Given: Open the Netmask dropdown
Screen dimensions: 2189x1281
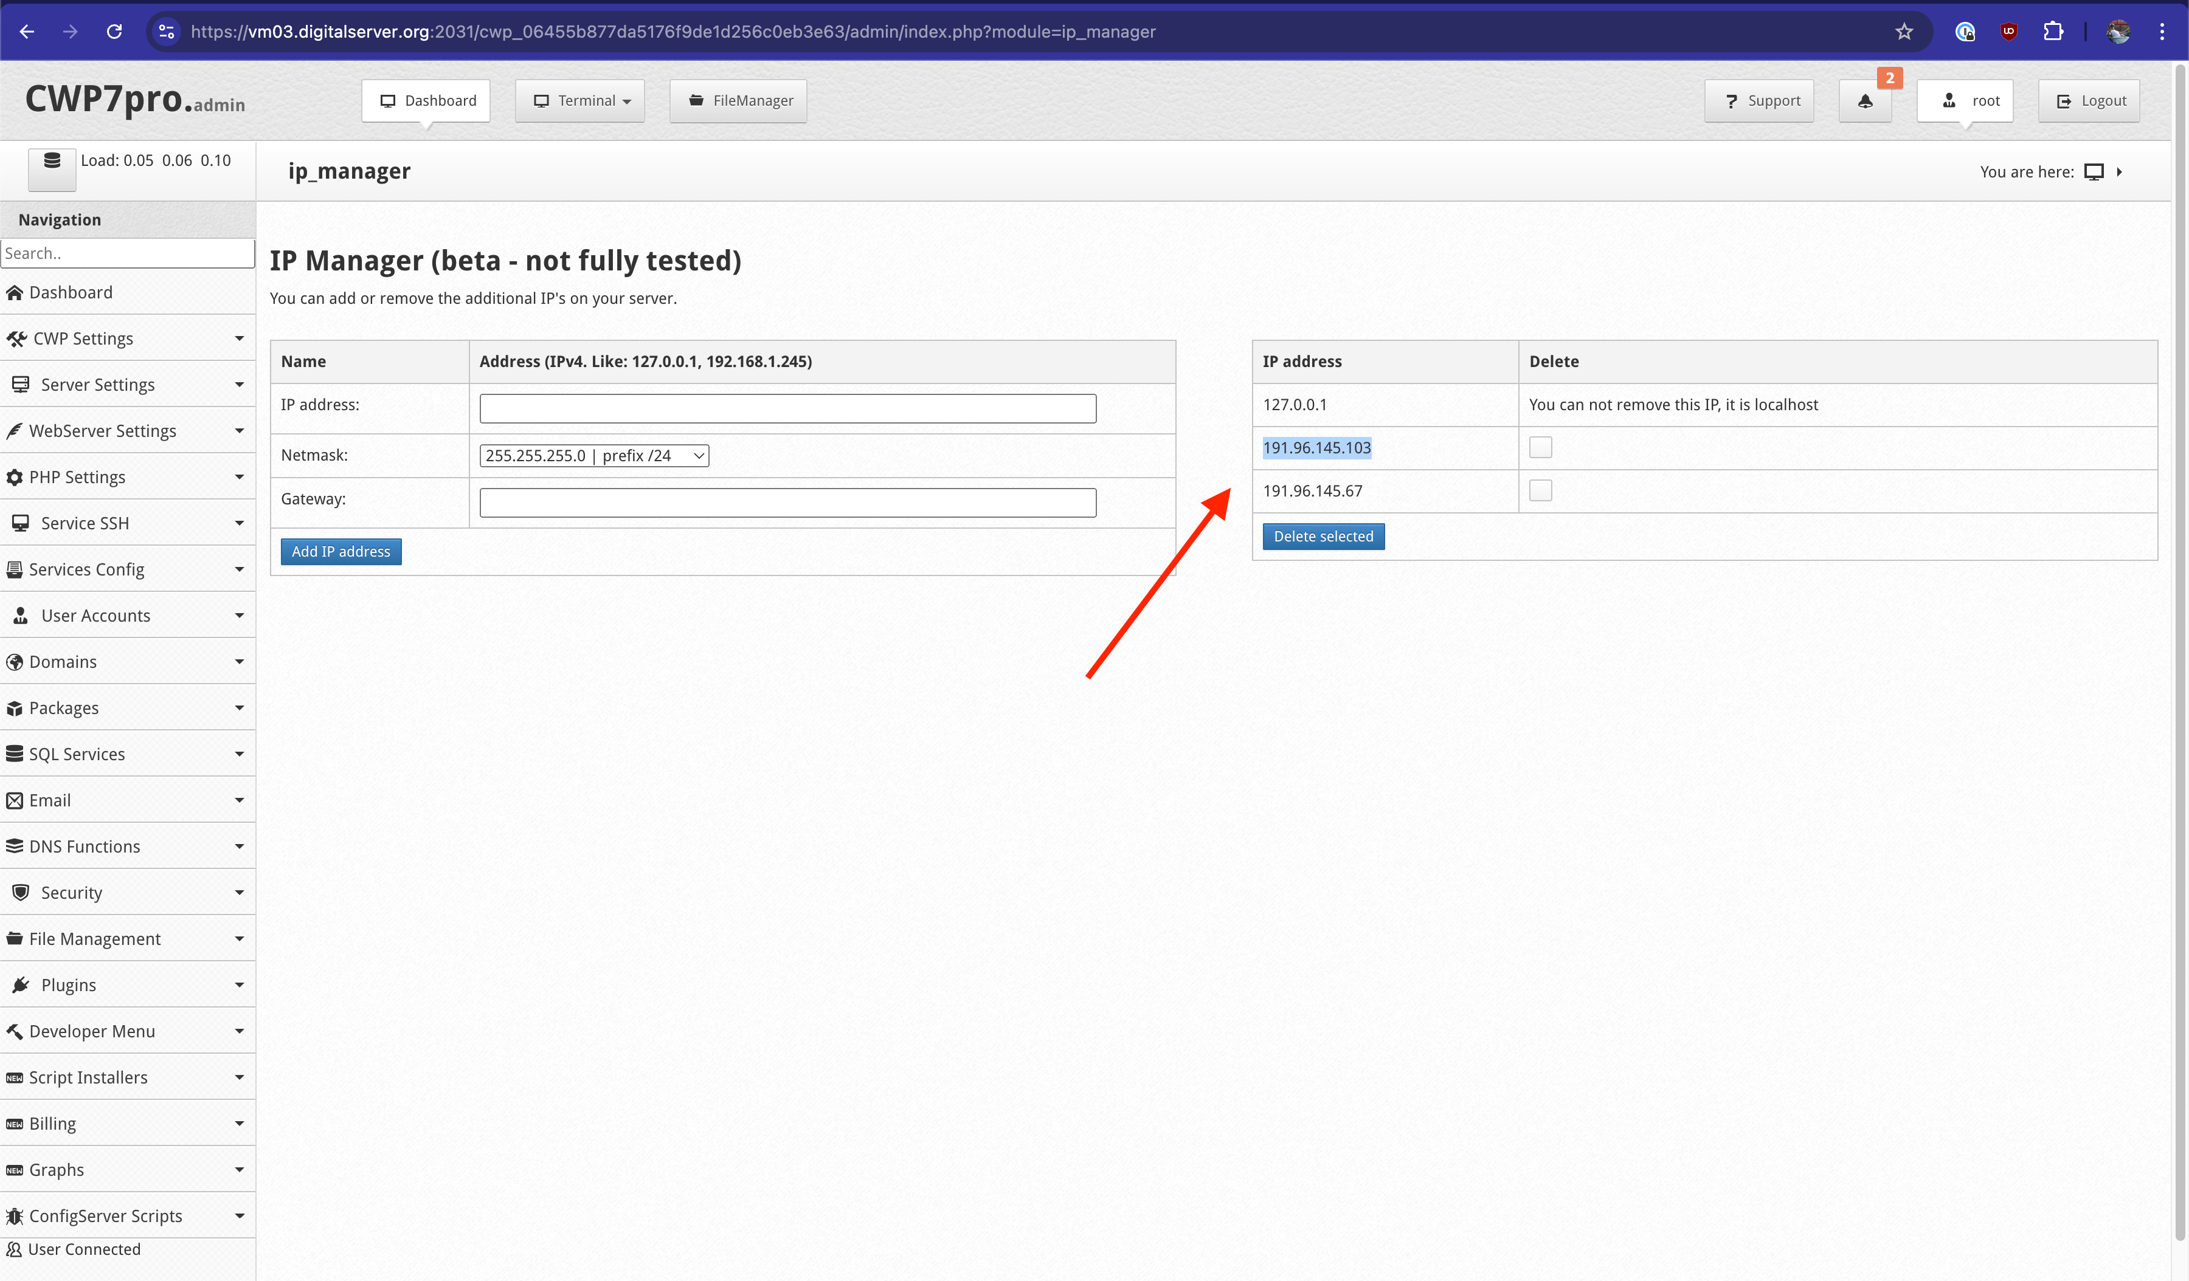Looking at the screenshot, I should coord(594,456).
